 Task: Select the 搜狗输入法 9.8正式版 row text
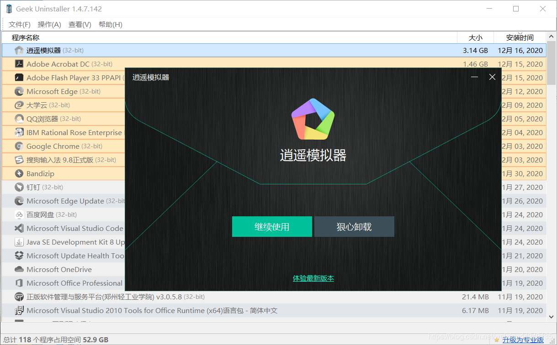coord(71,160)
